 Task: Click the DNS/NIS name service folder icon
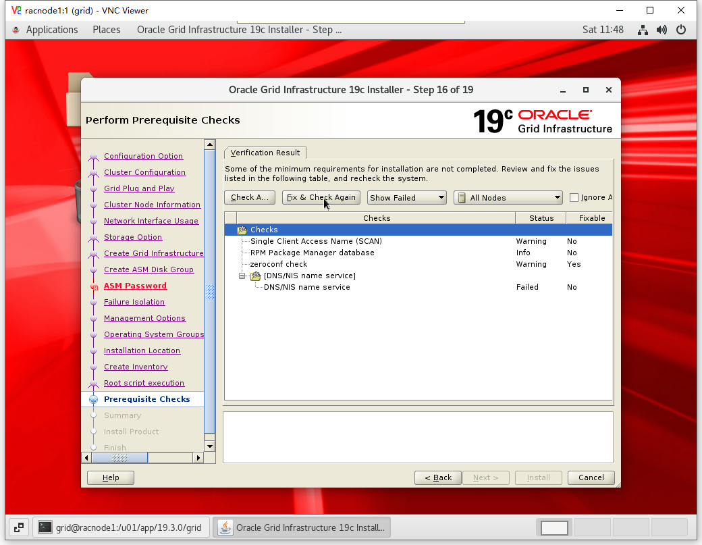(x=256, y=276)
